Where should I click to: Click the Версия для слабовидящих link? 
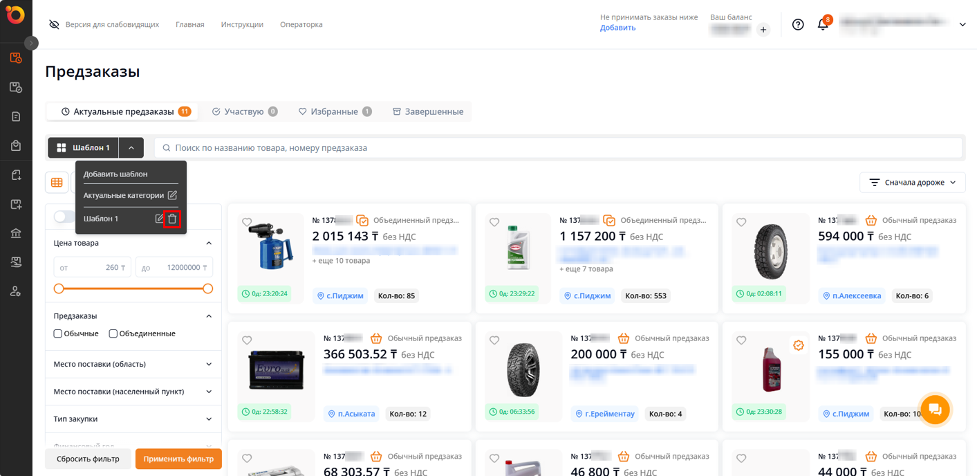(112, 24)
